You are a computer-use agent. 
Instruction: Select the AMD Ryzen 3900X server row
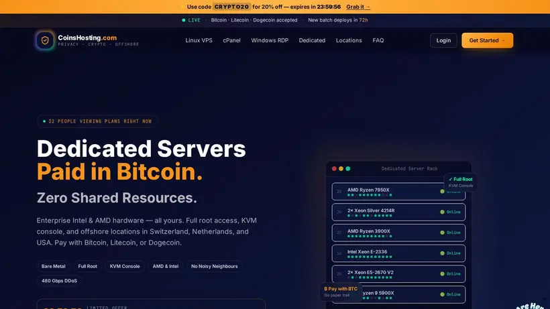pos(398,233)
